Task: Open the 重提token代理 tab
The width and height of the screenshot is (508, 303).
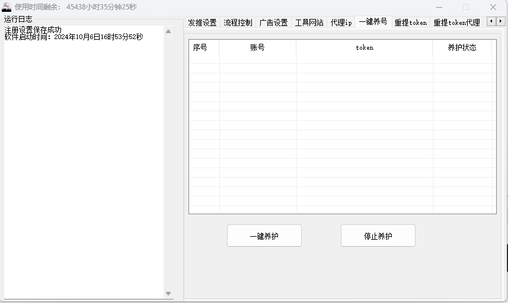Action: [x=456, y=22]
